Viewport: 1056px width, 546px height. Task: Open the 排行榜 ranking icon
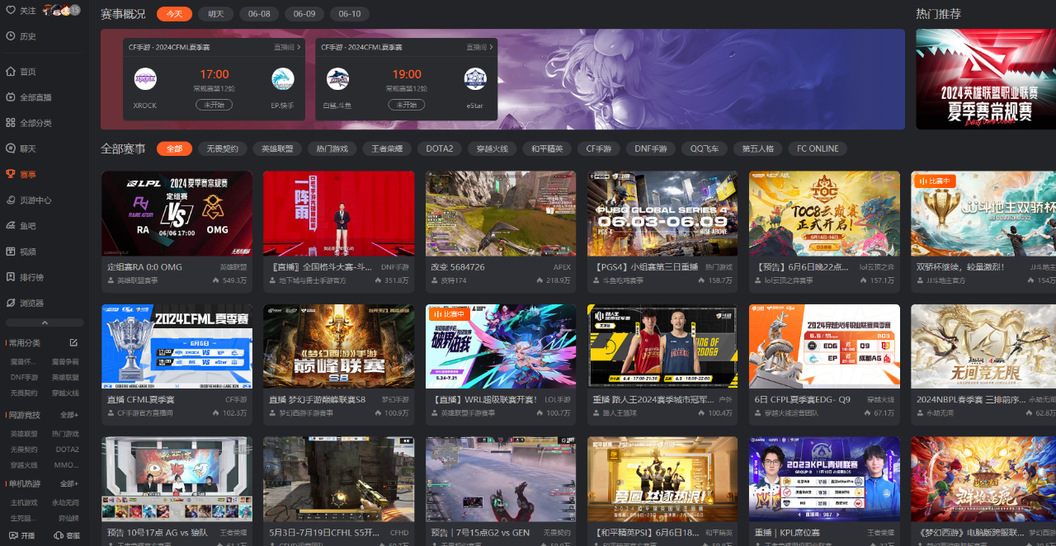coord(11,277)
